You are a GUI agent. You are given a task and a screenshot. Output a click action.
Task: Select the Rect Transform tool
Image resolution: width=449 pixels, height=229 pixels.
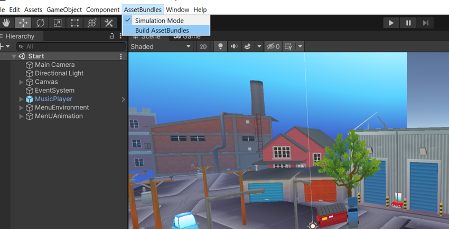point(74,23)
